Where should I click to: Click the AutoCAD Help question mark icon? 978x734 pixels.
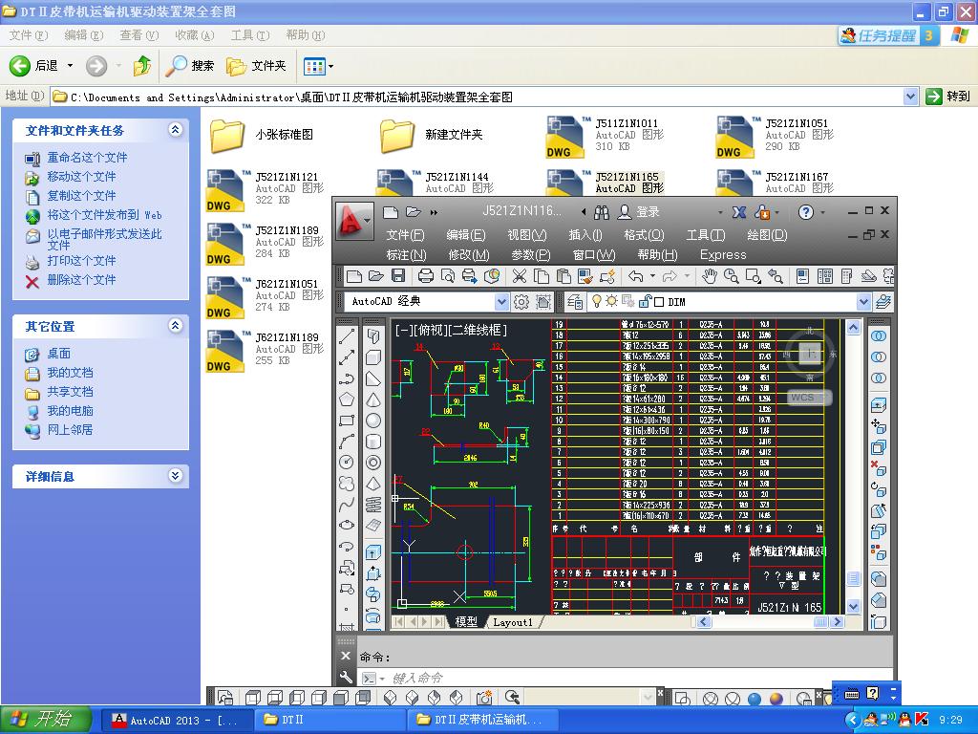click(806, 212)
